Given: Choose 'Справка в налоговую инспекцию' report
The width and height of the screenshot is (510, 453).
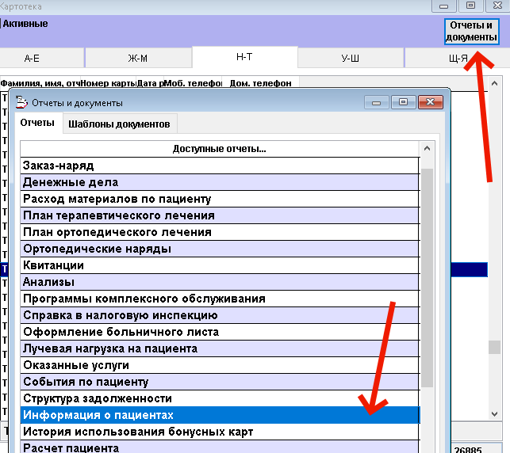Looking at the screenshot, I should tap(218, 315).
